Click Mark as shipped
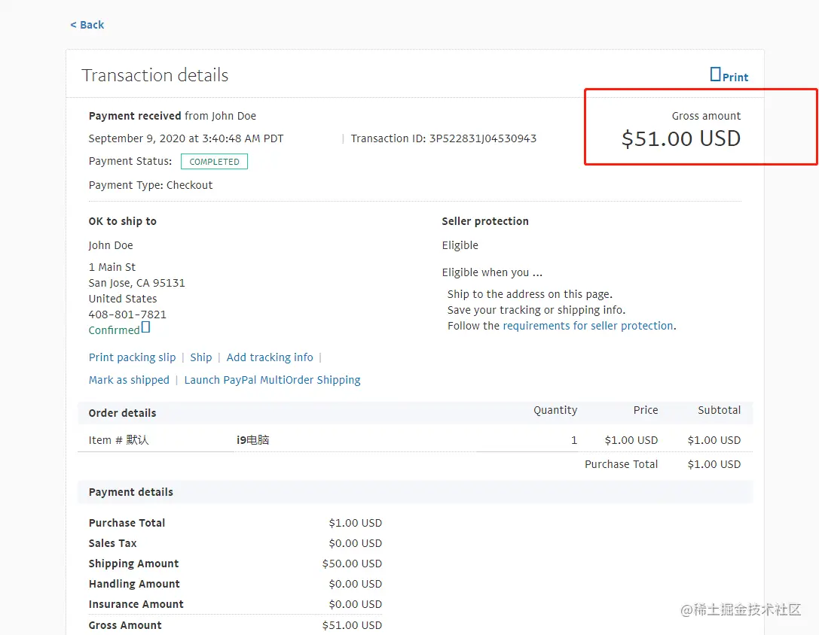 pos(129,380)
